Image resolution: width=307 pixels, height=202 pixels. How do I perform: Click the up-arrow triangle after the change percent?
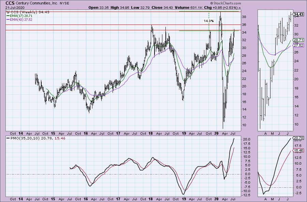[239, 8]
